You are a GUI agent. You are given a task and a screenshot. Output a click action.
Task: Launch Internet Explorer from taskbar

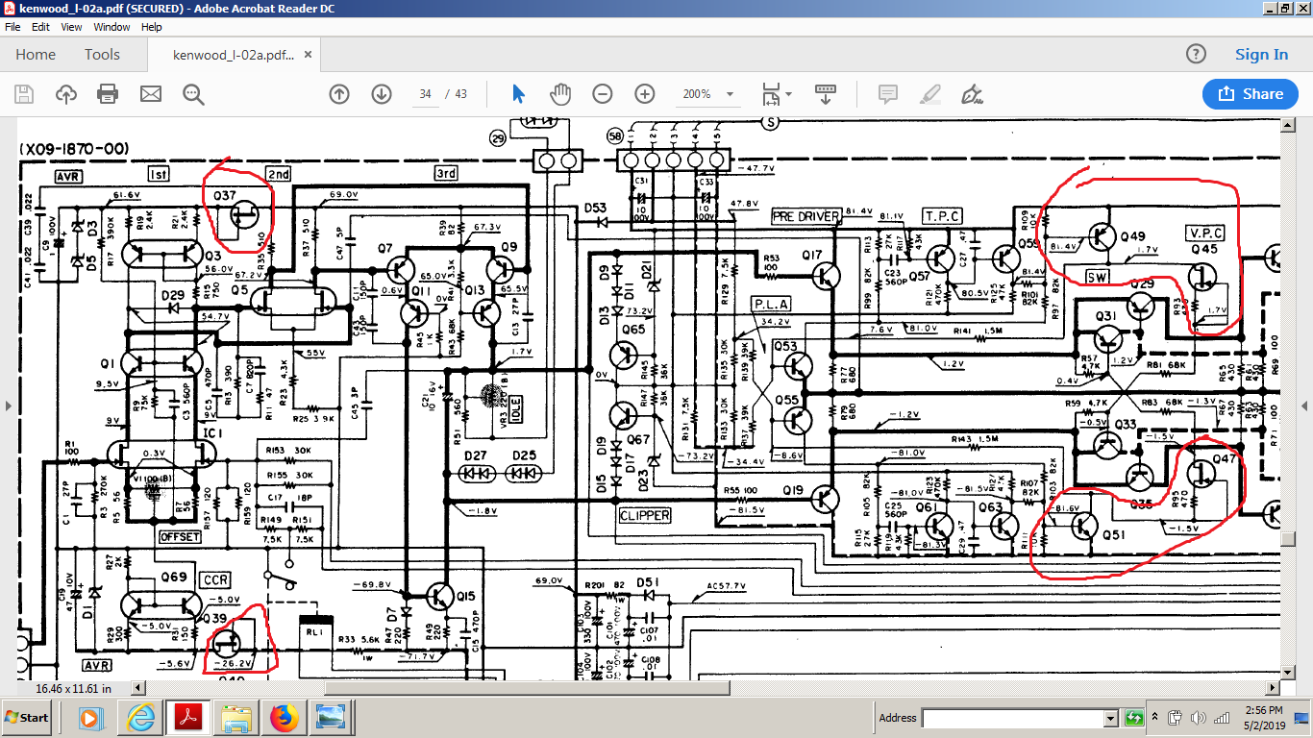[139, 718]
